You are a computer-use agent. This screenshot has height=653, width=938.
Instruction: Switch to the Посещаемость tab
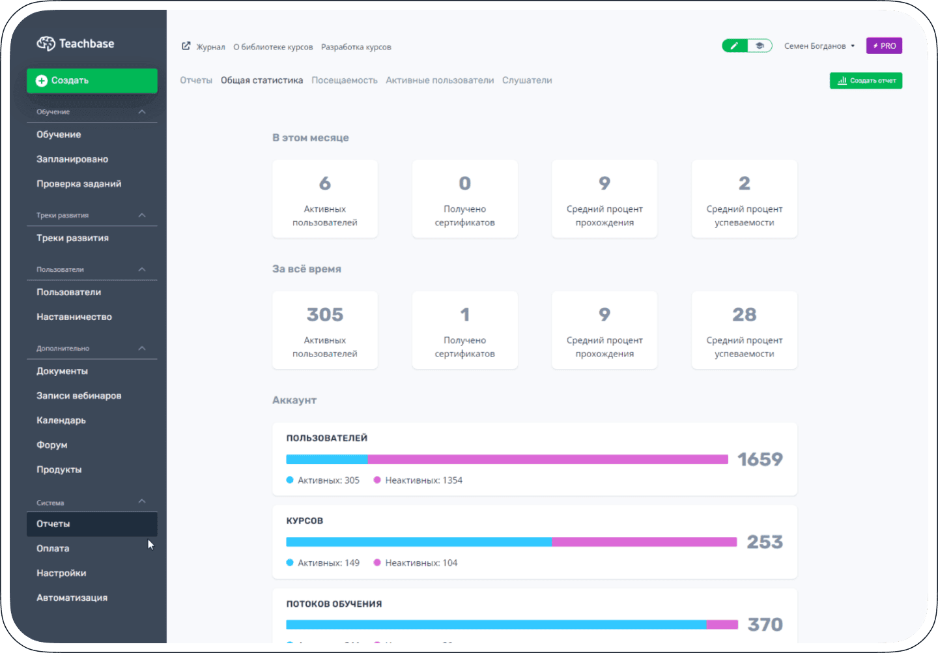pos(345,80)
